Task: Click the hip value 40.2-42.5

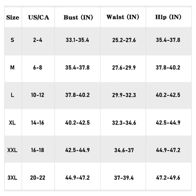Action: coord(168,95)
